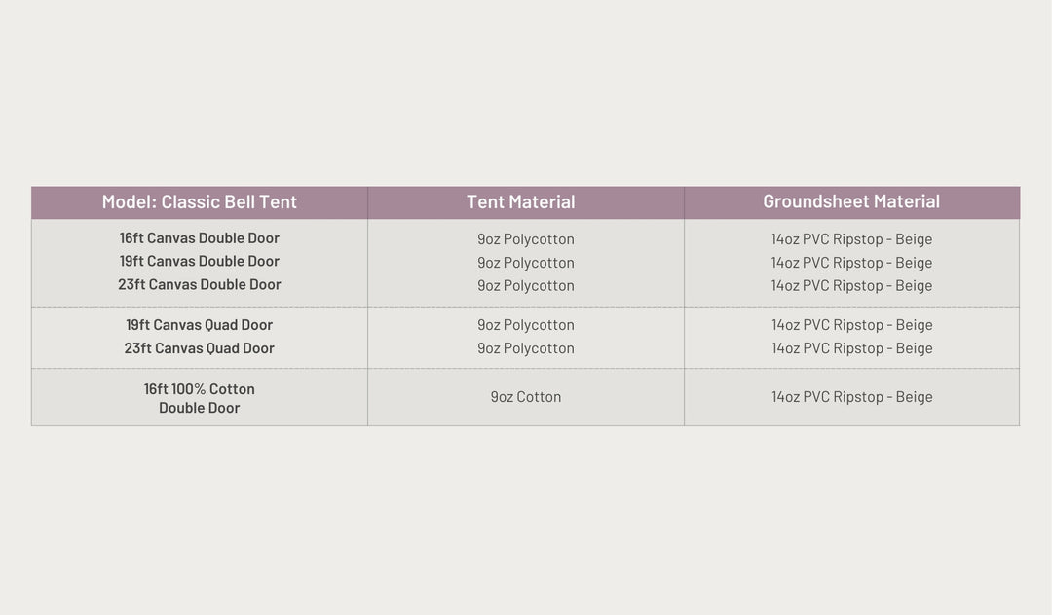Select the '19ft Canvas Double Door' model text
The height and width of the screenshot is (615, 1052).
coord(200,262)
